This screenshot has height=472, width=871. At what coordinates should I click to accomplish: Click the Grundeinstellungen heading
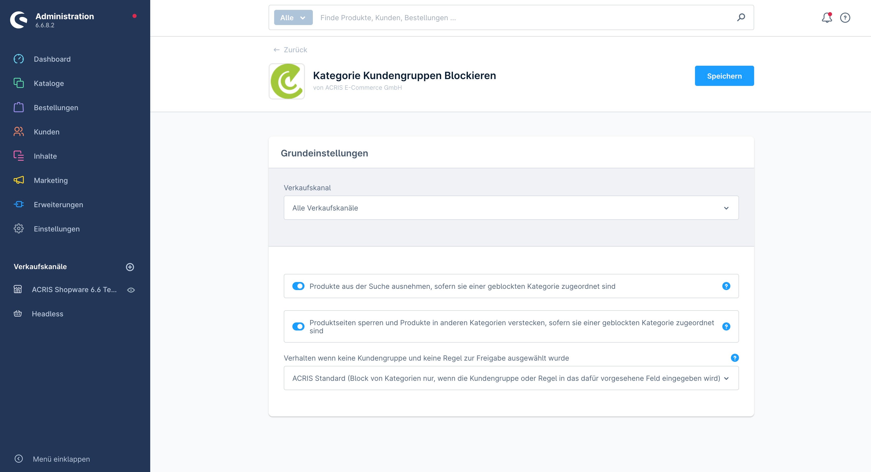pyautogui.click(x=324, y=153)
